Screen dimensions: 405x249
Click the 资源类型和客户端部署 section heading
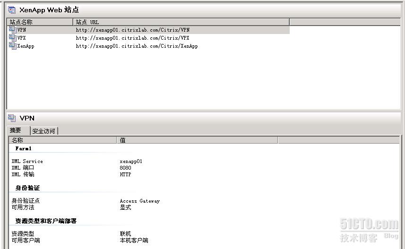46,221
